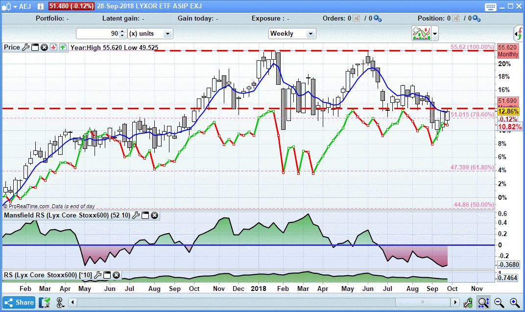Close the RS [*10] indicator panel

(x=116, y=275)
